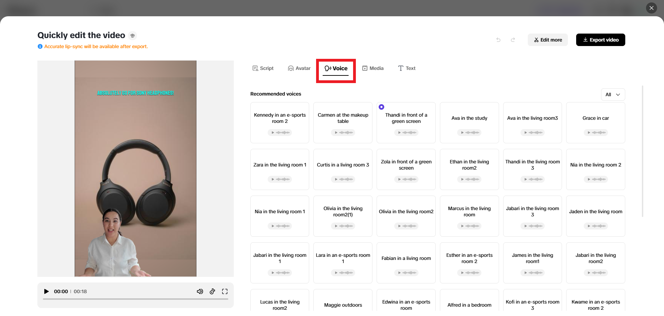Play Grace in car voice sample
The width and height of the screenshot is (664, 316).
(x=596, y=133)
